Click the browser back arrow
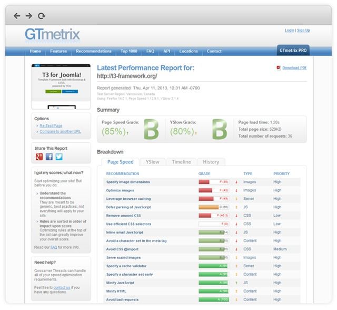Screen dimensions: 337x310 click(x=17, y=16)
